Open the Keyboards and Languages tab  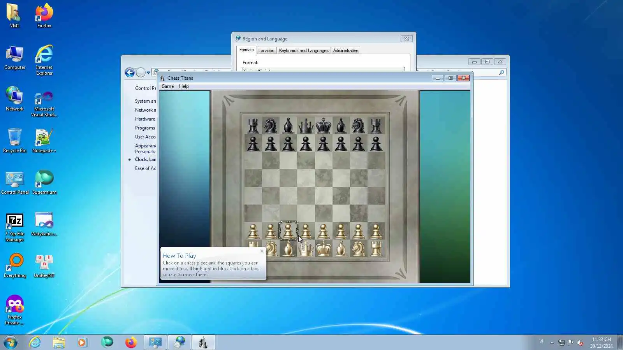coord(304,51)
